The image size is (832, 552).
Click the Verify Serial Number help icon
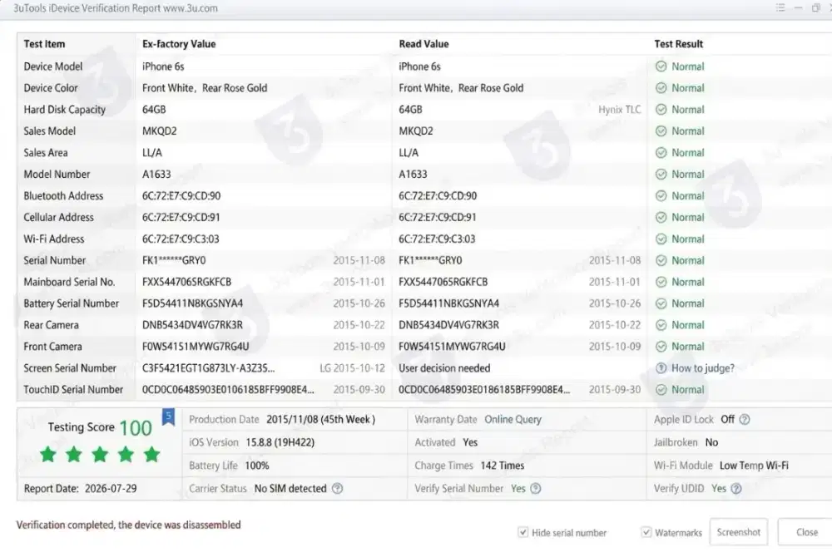click(x=535, y=488)
